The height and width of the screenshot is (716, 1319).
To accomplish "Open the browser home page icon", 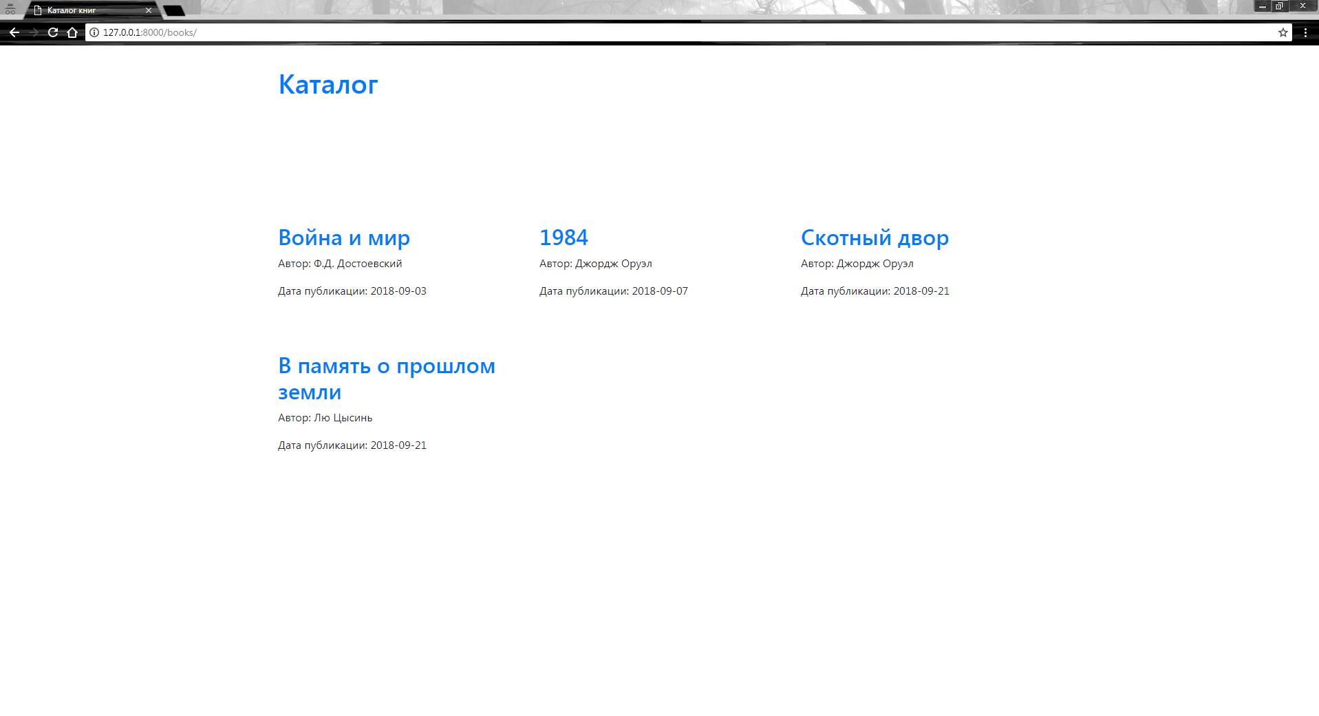I will 72,32.
